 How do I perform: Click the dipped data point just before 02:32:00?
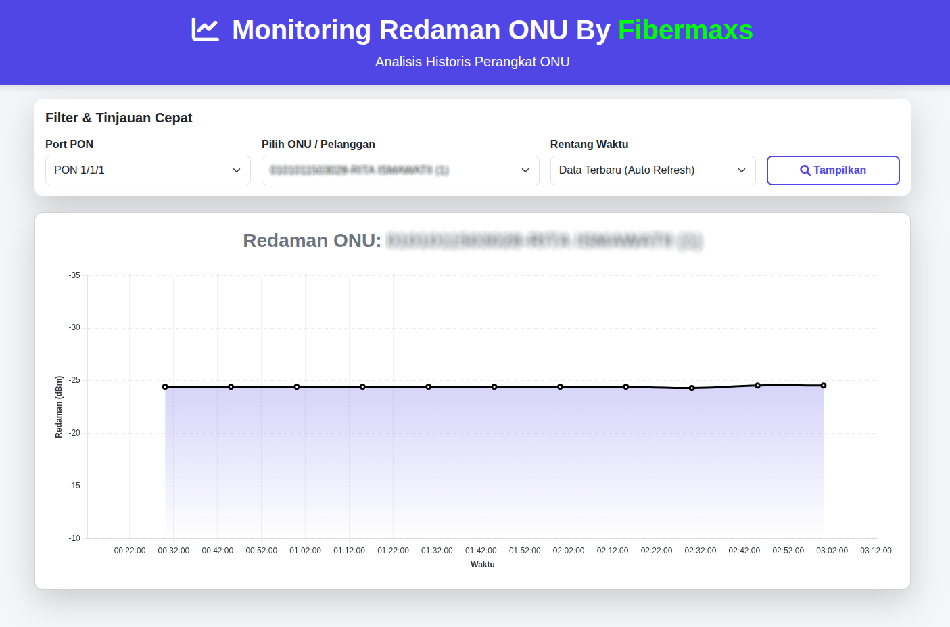coord(692,388)
